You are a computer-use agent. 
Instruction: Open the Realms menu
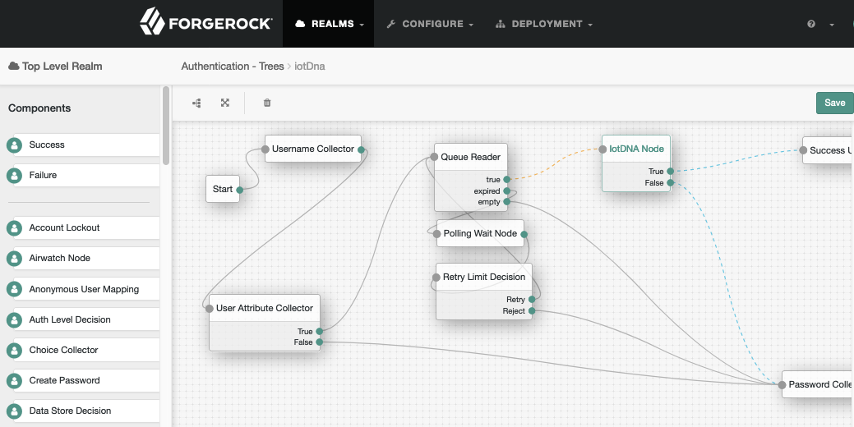329,24
